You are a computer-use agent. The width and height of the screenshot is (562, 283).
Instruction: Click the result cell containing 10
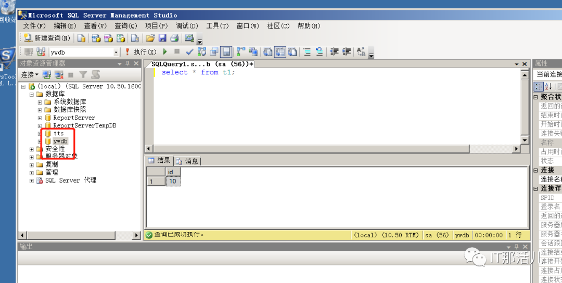tap(173, 181)
